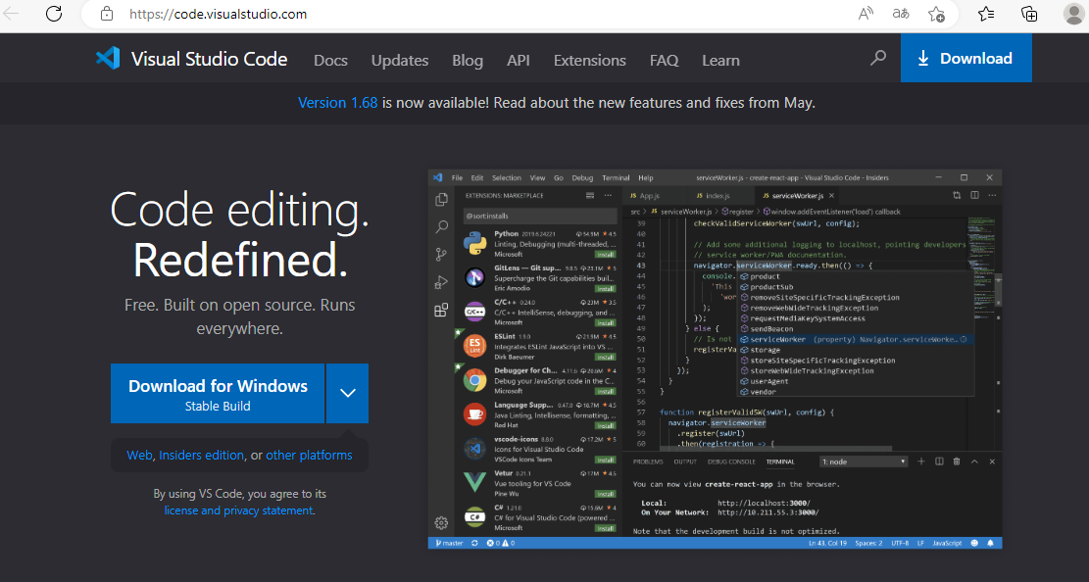This screenshot has height=582, width=1089.
Task: Open the OUTPUT panel tab
Action: pos(685,461)
